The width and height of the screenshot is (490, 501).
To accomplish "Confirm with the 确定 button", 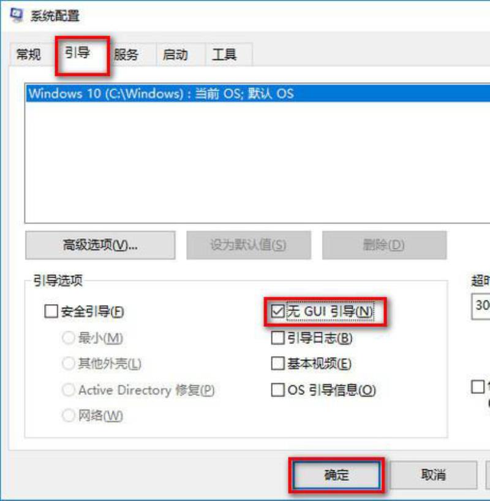I will coord(337,475).
